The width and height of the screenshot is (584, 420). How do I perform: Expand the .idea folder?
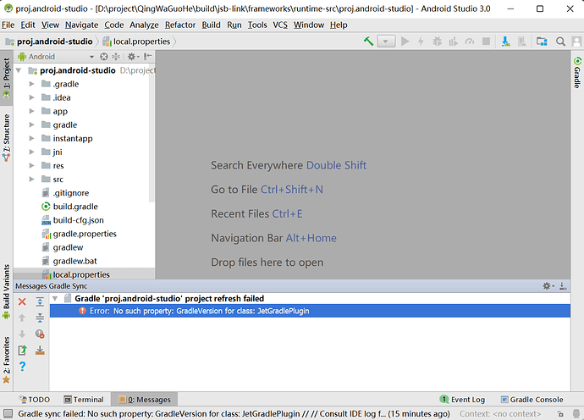31,97
